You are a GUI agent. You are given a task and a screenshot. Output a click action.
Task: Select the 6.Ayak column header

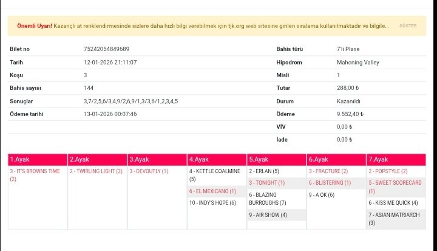336,159
